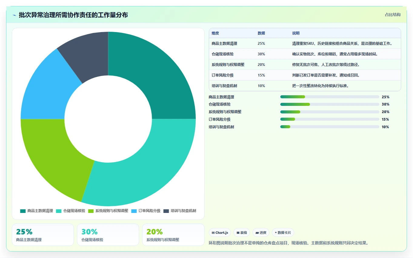The height and width of the screenshot is (258, 413).
Task: Toggle the 仓储现场核验 legend color swatch
Action: click(59, 211)
